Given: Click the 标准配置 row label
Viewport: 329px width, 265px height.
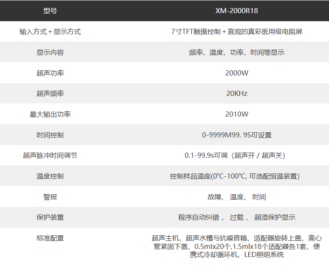Looking at the screenshot, I should pos(50,238).
